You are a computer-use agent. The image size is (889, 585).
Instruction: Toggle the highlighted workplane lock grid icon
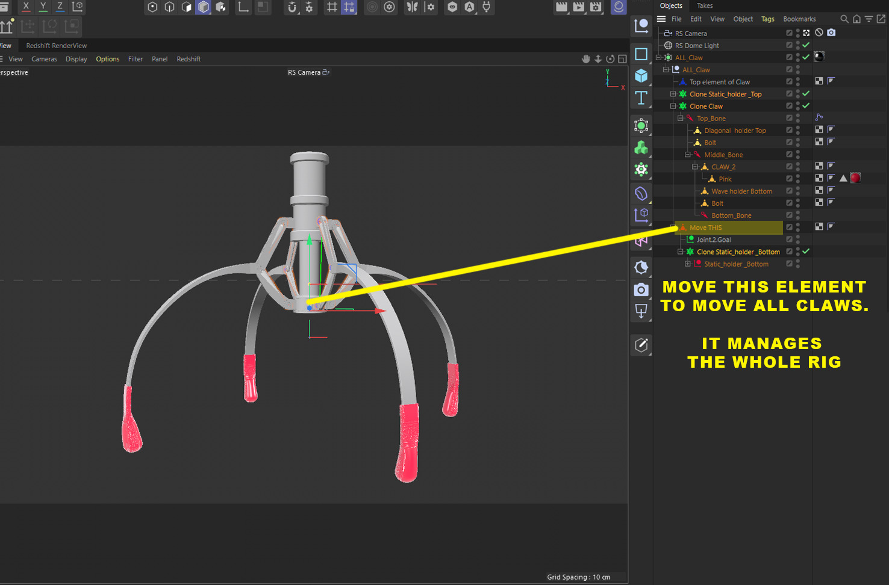click(x=349, y=7)
